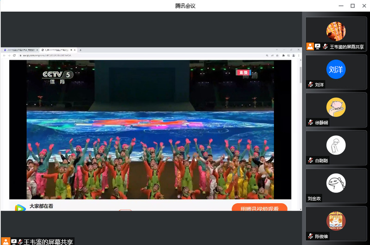Screen dimensions: 370x245
Task: Click the name label 陈俊维
Action: (x=321, y=236)
